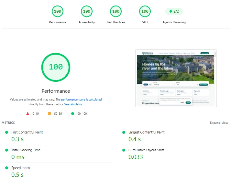232x180 pixels.
Task: Open the Accessibility score gauge
Action: (x=87, y=11)
